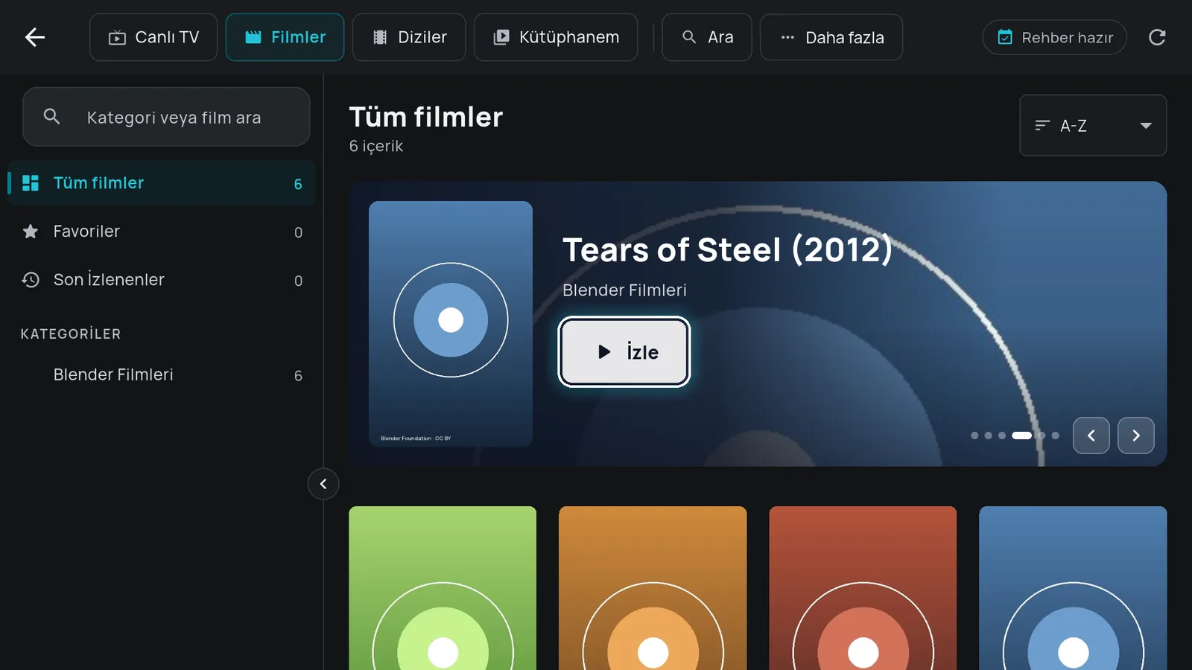This screenshot has height=670, width=1192.
Task: Open the red film poster
Action: (863, 588)
